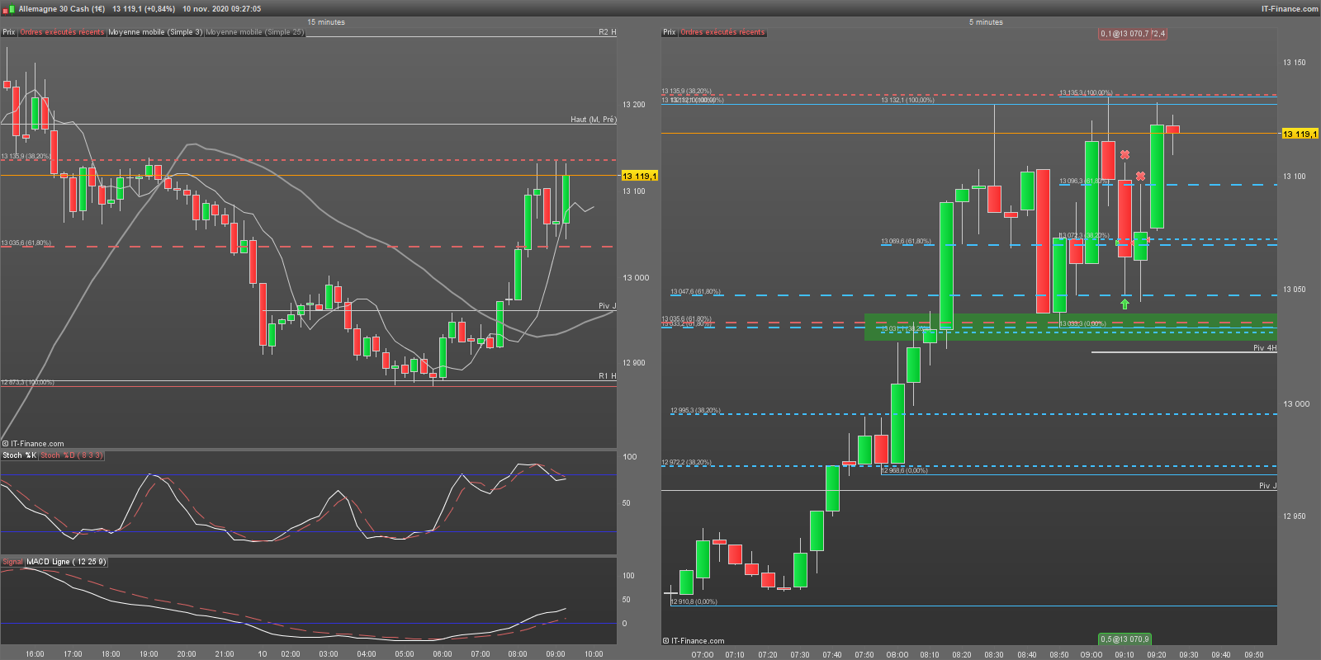Click the candlestick icon beside Allemagne 30 Cash
Image resolution: width=1321 pixels, height=660 pixels.
point(8,9)
